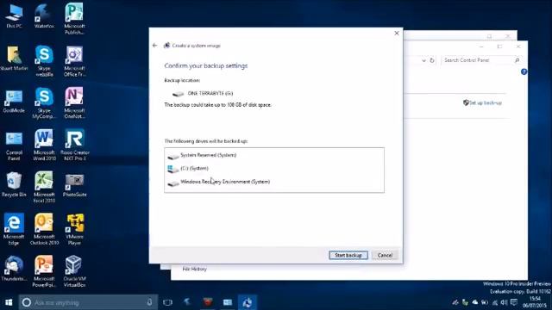Open GodMode desktop icon
Image resolution: width=552 pixels, height=310 pixels.
coord(14,101)
